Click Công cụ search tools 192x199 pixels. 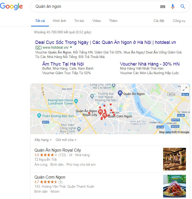179,21
